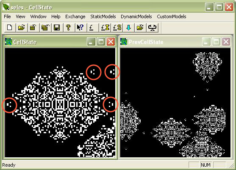
Task: Open the CustomModels menu
Action: [x=172, y=16]
